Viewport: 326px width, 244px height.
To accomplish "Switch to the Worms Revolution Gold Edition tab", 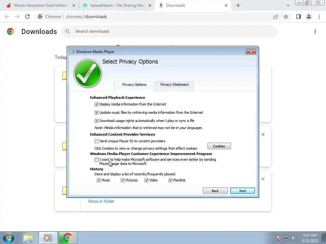I will 40,5.
